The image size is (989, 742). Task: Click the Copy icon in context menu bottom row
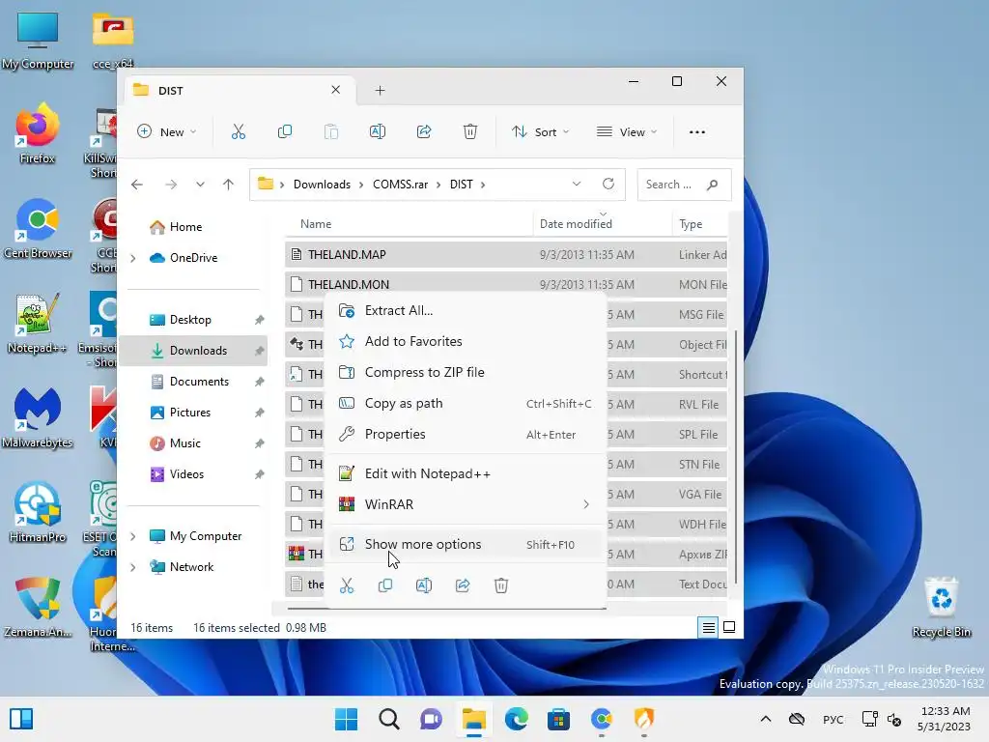pyautogui.click(x=385, y=585)
